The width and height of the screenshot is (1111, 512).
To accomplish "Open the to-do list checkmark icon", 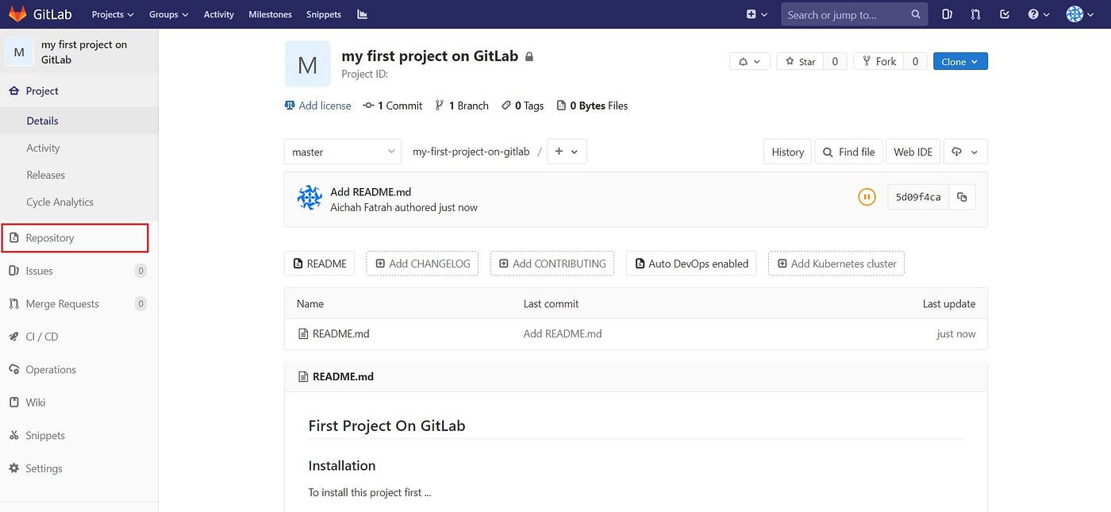I will [x=1005, y=14].
